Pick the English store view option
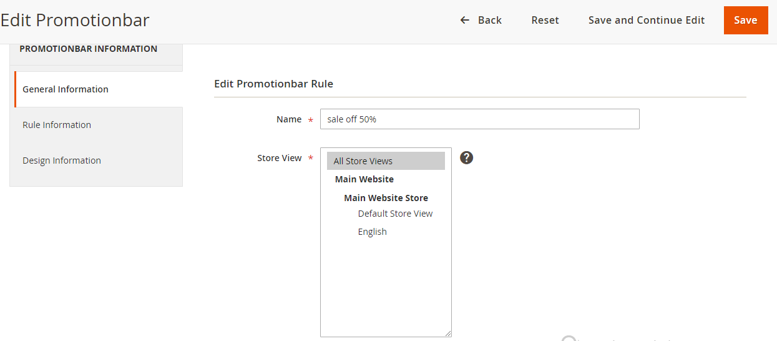This screenshot has height=341, width=777. [373, 232]
